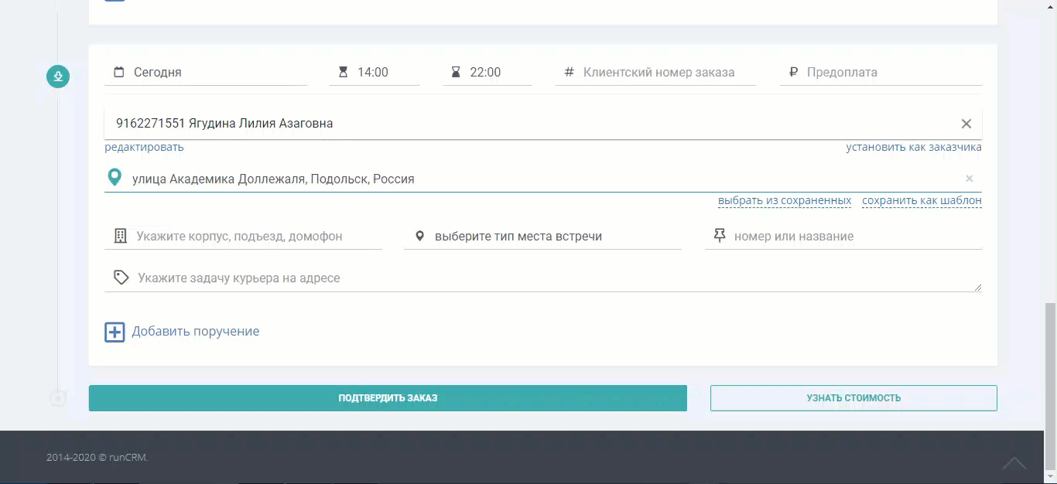Click the hash icon for client order number

click(x=569, y=72)
